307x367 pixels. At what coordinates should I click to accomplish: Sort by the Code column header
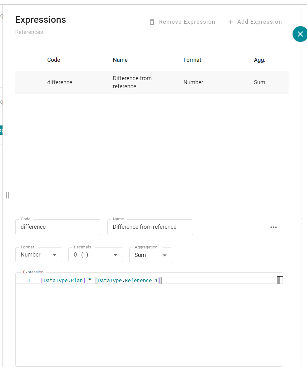(x=54, y=60)
